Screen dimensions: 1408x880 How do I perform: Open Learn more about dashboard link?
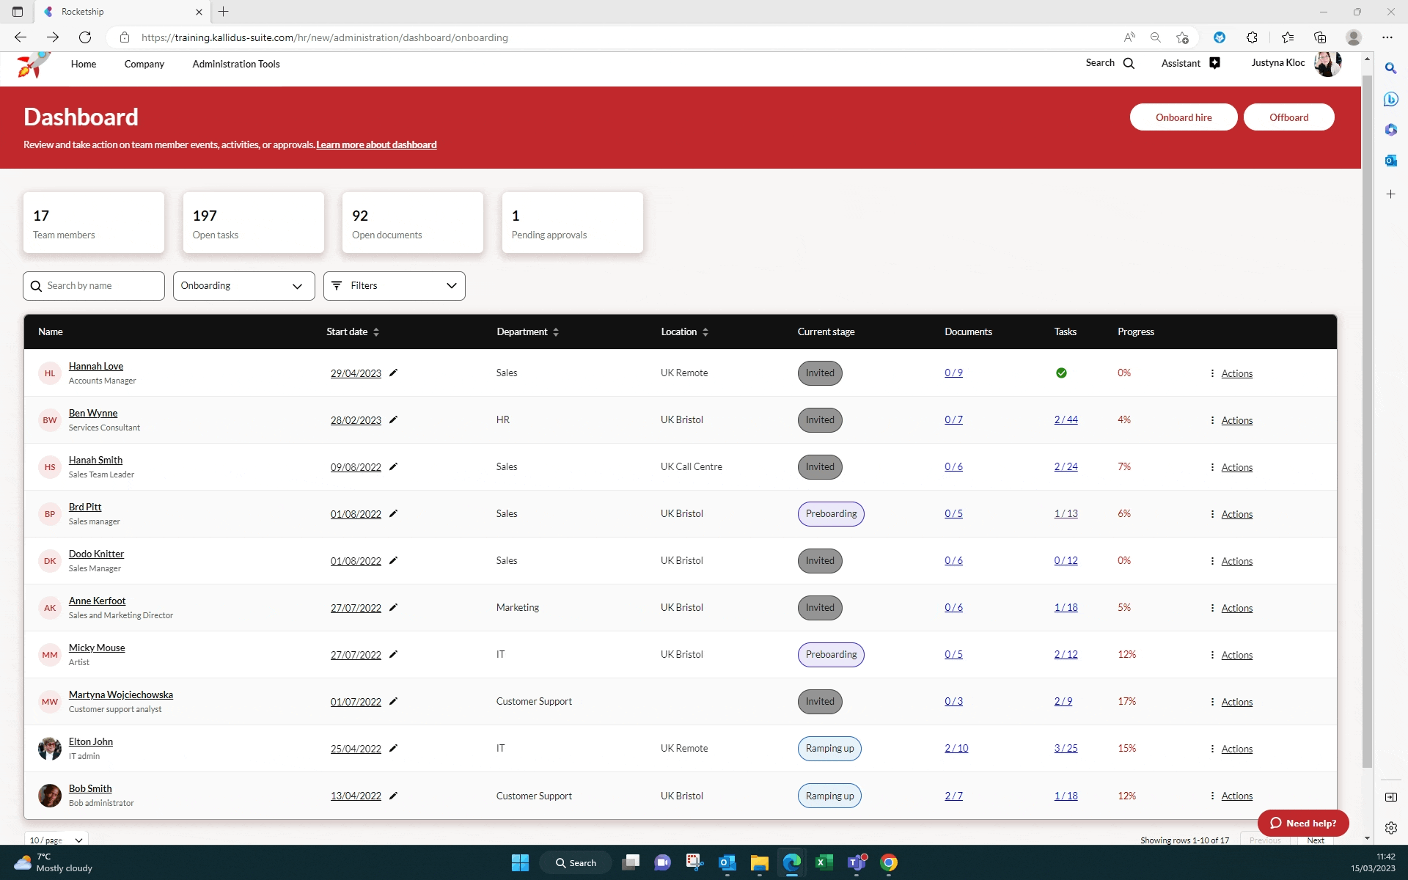coord(376,144)
